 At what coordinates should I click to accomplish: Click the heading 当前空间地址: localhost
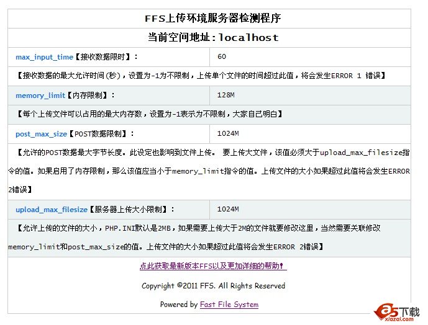(213, 37)
